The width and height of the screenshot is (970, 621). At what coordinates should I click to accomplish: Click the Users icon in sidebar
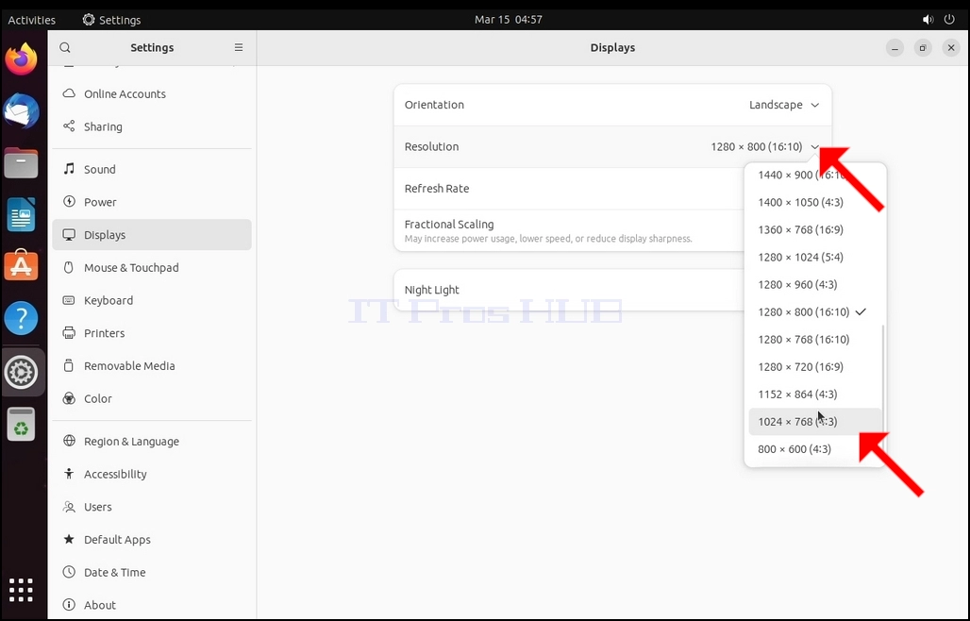pos(69,507)
